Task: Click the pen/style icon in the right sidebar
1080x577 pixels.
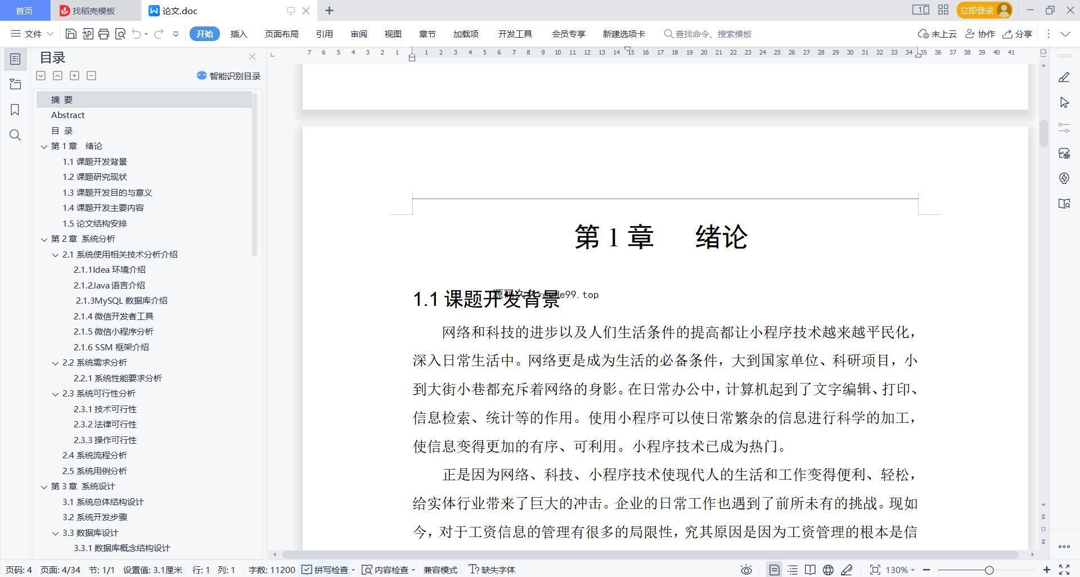Action: pyautogui.click(x=1064, y=77)
